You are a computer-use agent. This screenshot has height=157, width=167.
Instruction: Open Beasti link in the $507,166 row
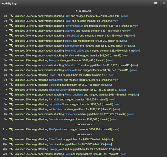click(52, 85)
